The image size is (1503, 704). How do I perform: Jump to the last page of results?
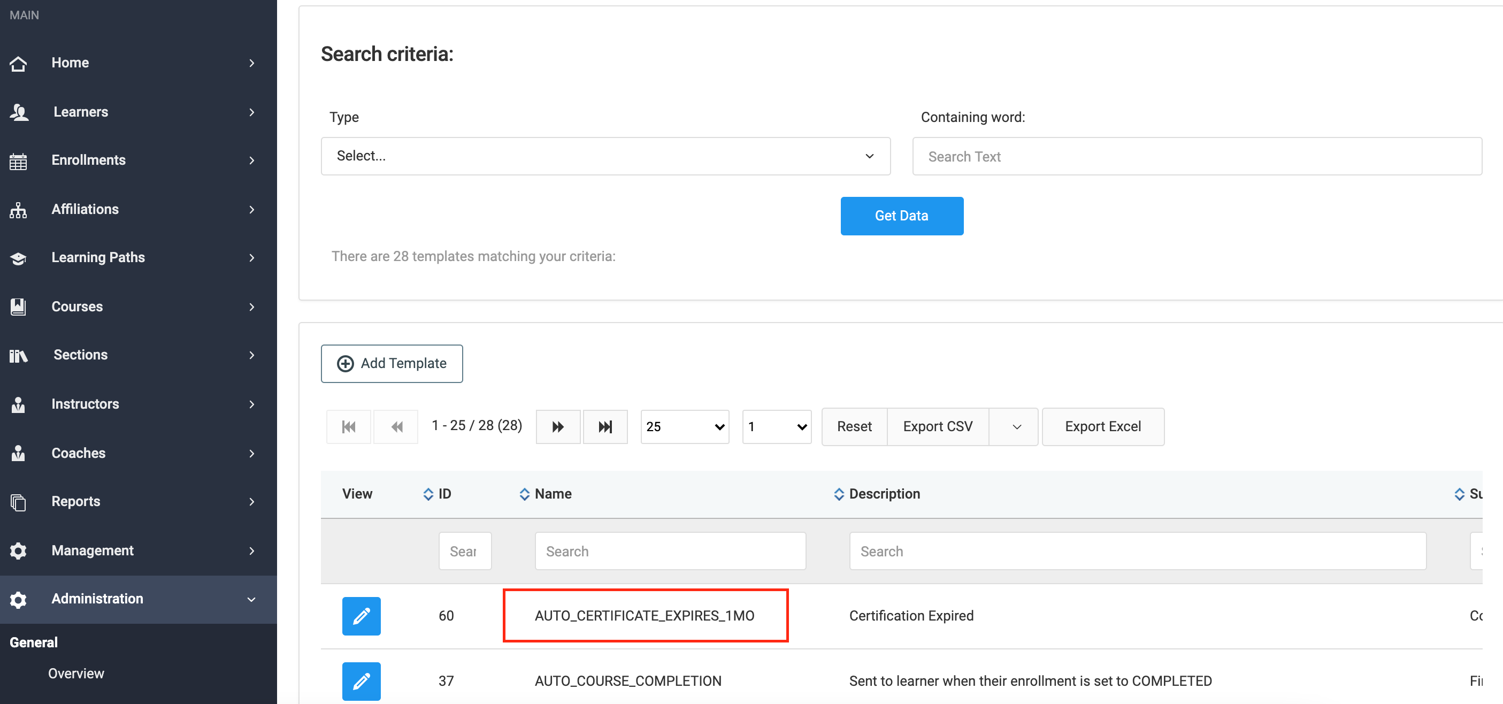pos(605,427)
